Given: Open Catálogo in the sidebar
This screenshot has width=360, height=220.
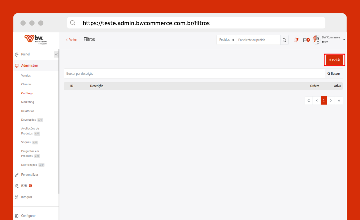Looking at the screenshot, I should [x=27, y=93].
